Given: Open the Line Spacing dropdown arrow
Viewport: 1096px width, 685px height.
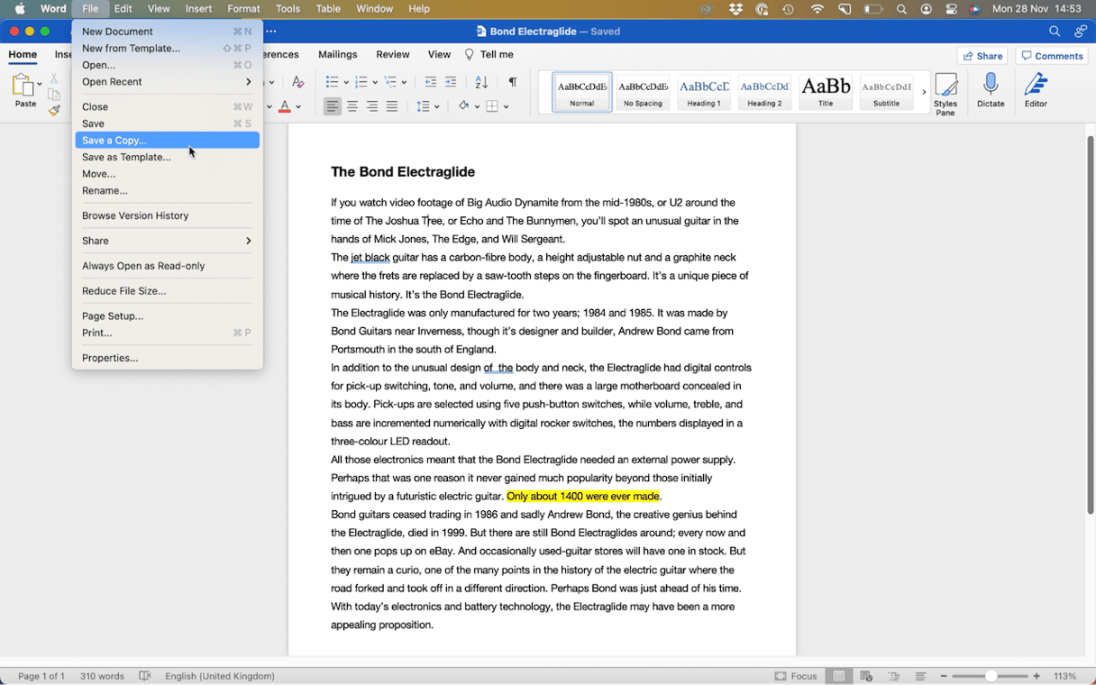Looking at the screenshot, I should (436, 106).
